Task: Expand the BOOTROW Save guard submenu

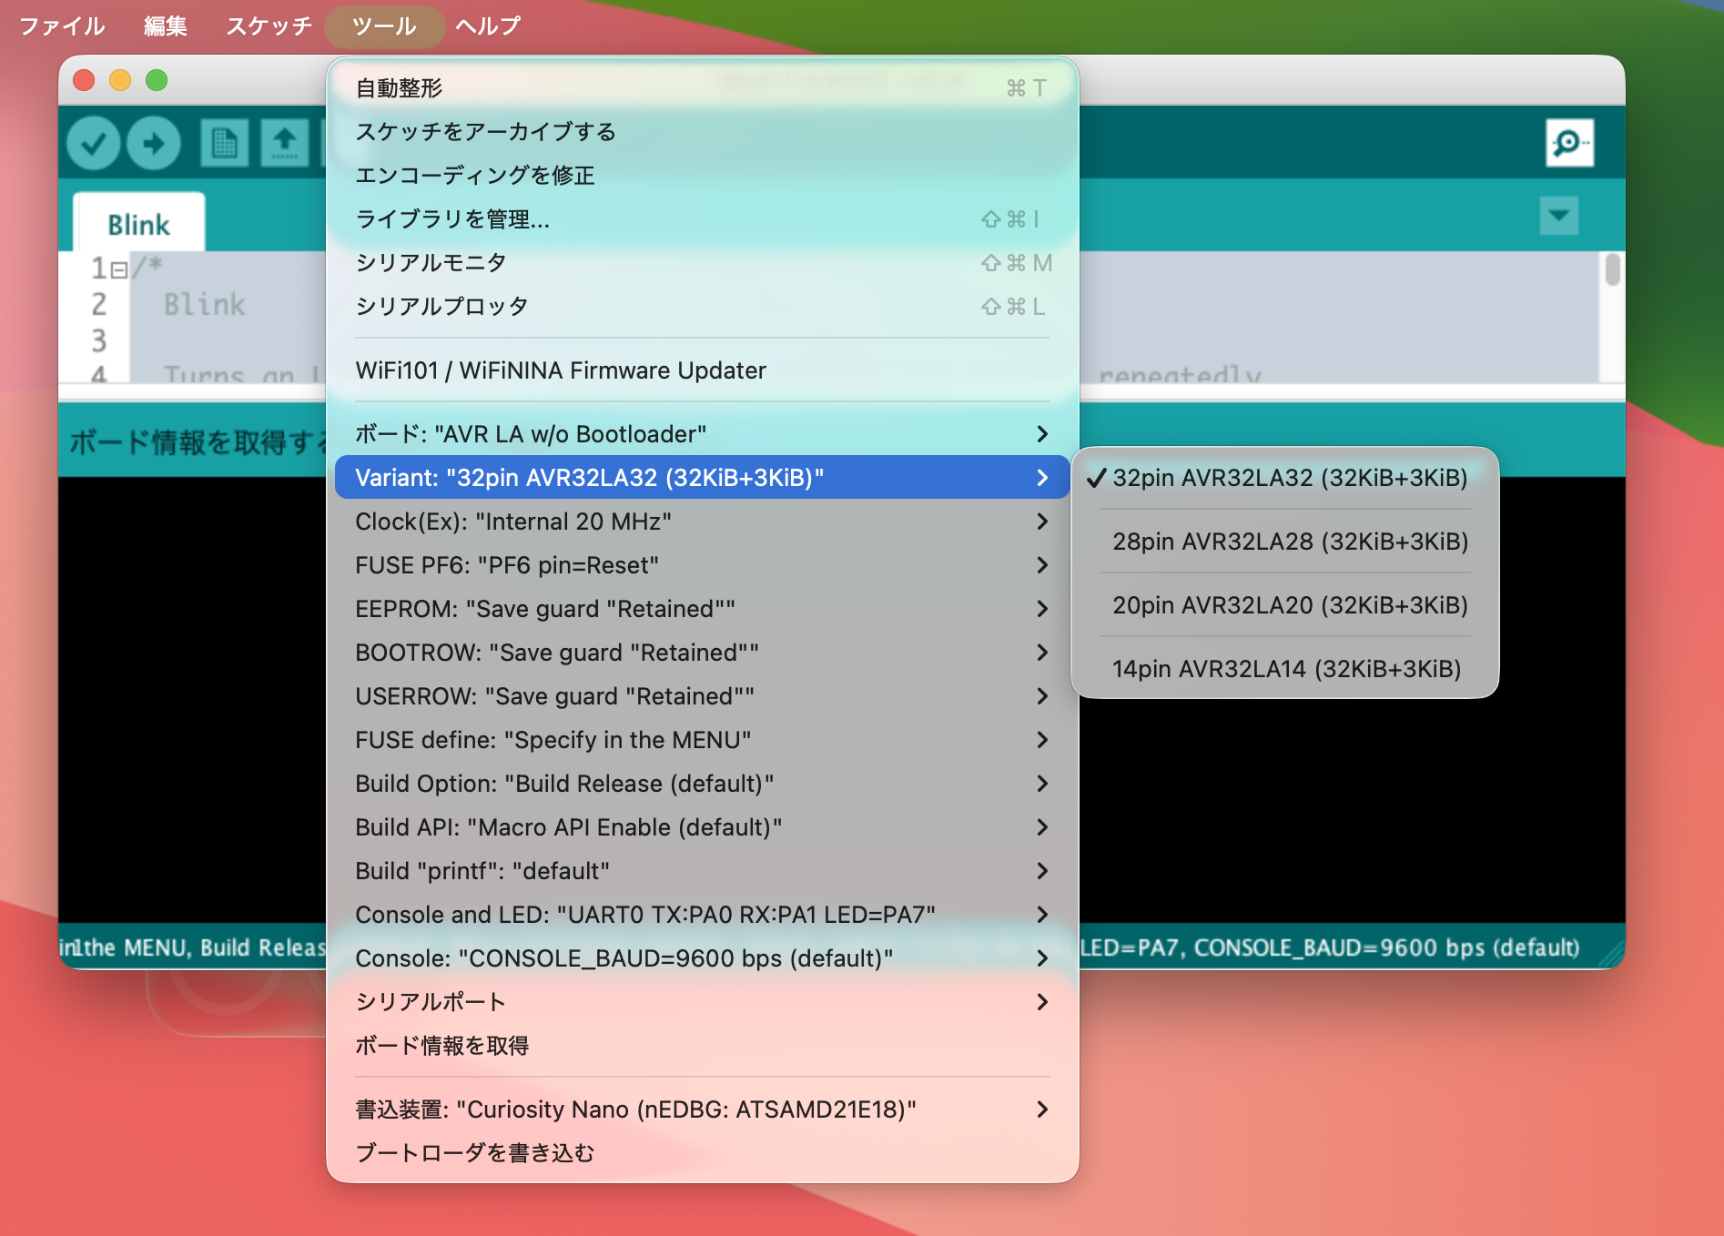Action: [x=702, y=653]
